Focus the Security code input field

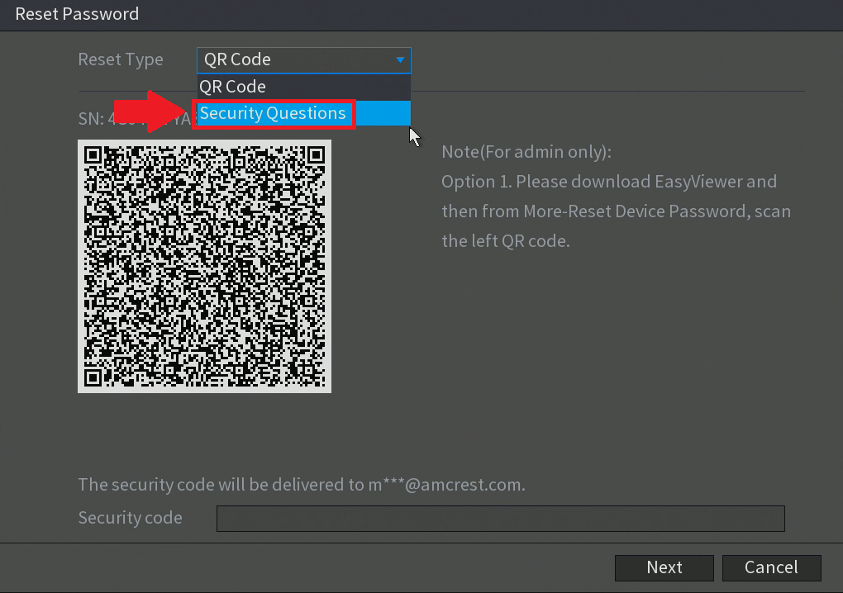pos(501,519)
